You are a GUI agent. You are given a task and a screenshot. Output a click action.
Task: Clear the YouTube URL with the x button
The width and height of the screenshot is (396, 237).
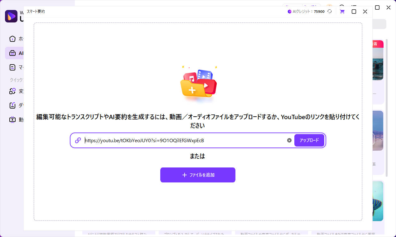click(x=289, y=140)
